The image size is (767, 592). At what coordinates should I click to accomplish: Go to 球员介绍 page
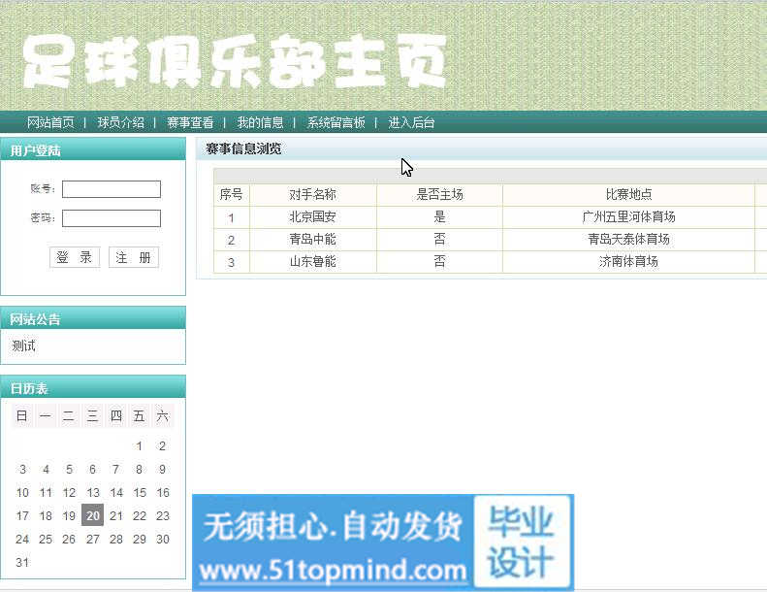pyautogui.click(x=120, y=122)
